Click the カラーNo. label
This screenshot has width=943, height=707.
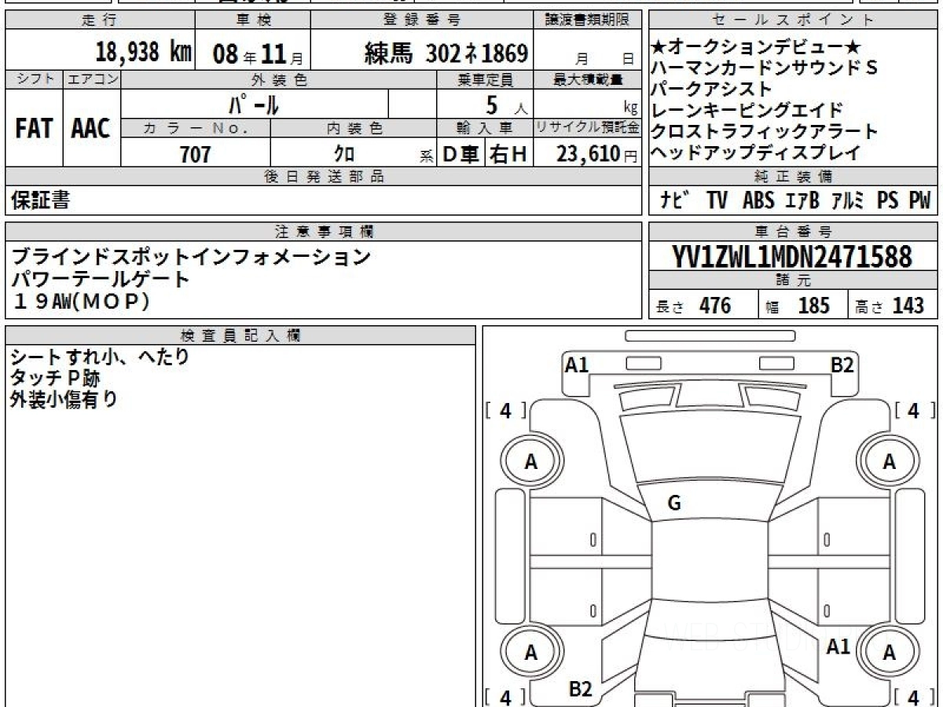point(196,128)
